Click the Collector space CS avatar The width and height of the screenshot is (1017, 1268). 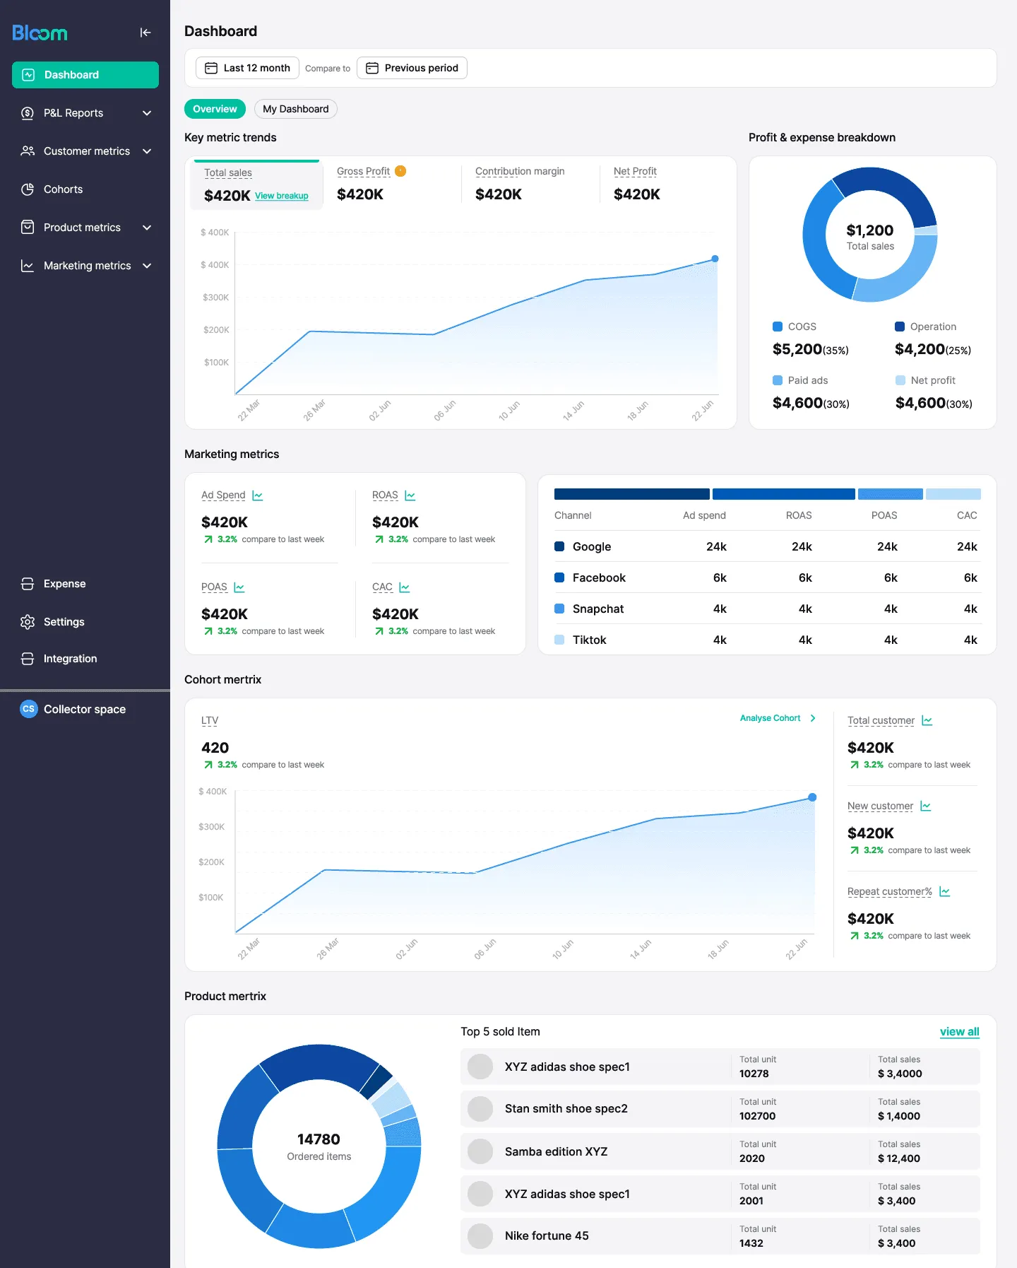tap(29, 709)
